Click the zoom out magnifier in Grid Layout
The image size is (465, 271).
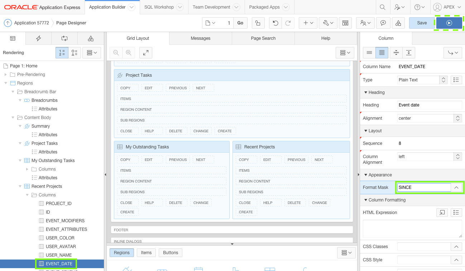(x=115, y=52)
